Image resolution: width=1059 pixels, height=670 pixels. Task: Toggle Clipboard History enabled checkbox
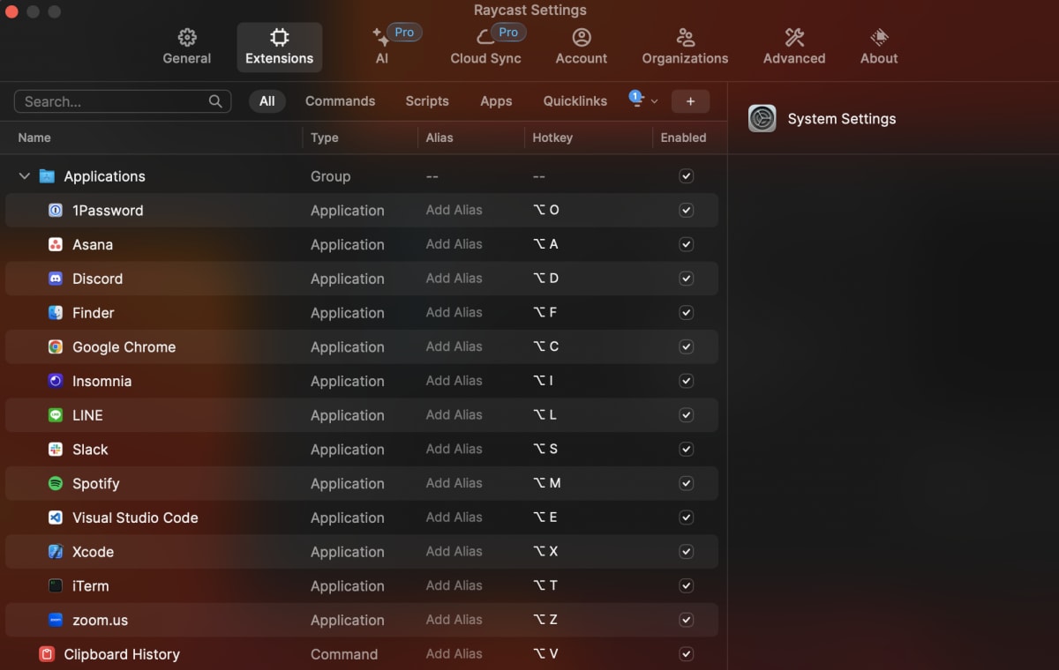tap(687, 654)
